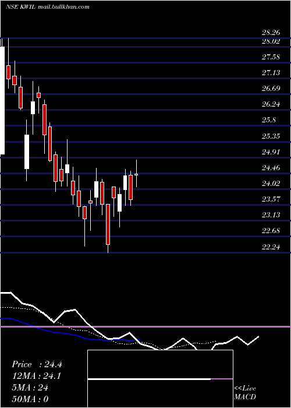Click the 23.13 price level label
The width and height of the screenshot is (291, 408).
click(271, 214)
